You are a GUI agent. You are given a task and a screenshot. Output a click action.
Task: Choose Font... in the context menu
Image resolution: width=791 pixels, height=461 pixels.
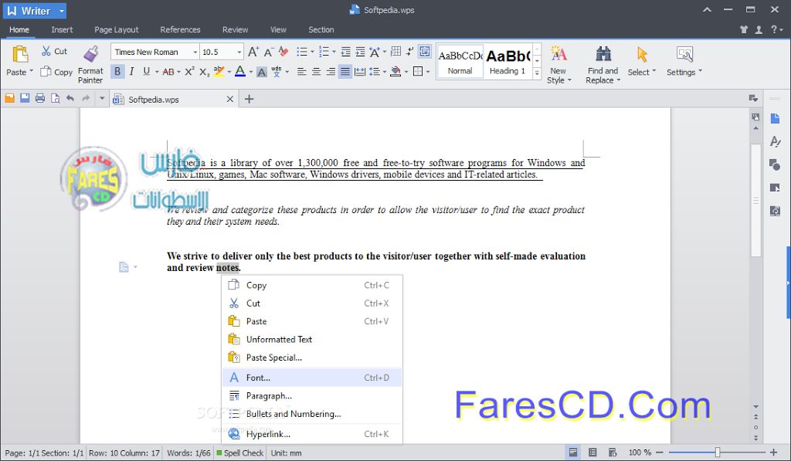pyautogui.click(x=312, y=378)
